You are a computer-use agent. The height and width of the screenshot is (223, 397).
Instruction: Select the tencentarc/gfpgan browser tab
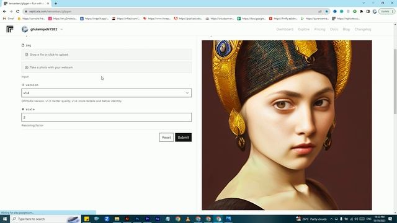[26, 4]
